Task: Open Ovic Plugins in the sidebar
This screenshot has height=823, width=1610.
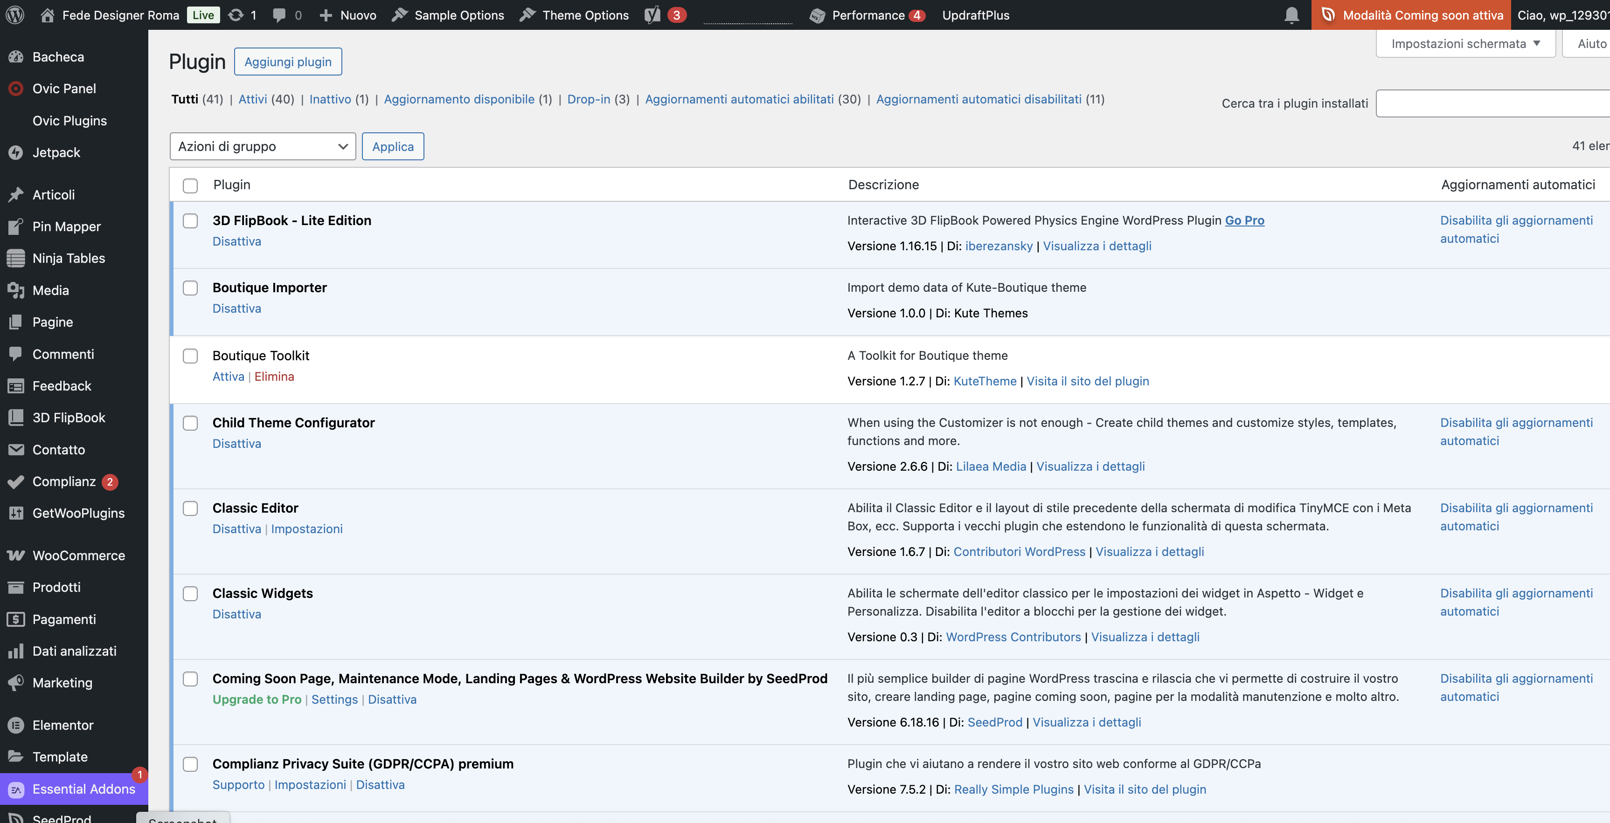Action: click(69, 121)
